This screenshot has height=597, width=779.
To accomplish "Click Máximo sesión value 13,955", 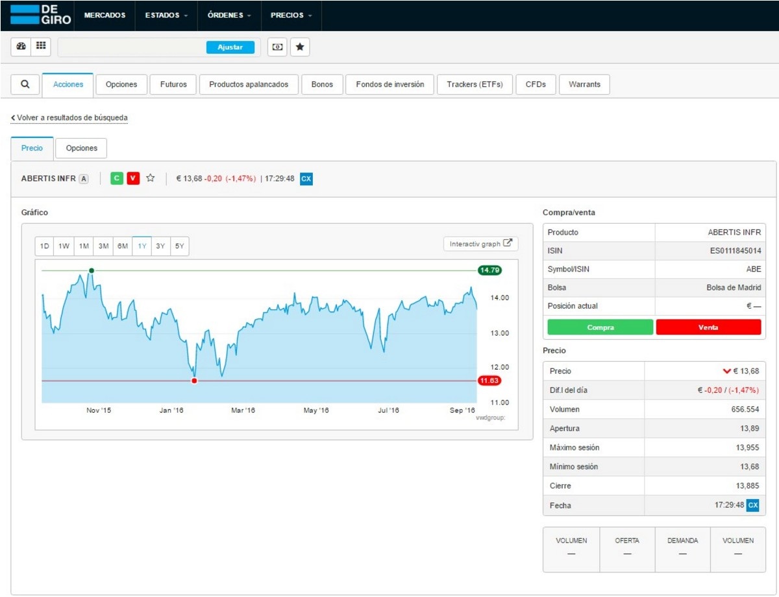I will tap(748, 448).
